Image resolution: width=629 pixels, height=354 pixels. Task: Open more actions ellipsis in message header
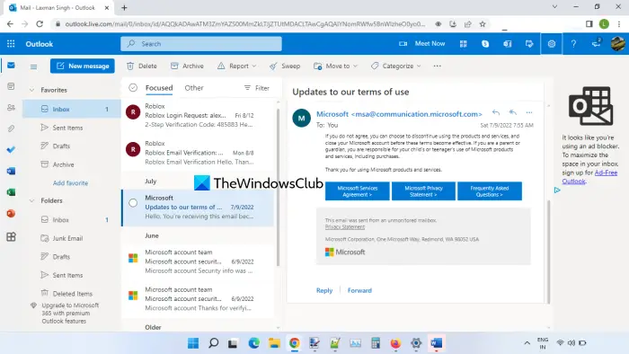pos(529,112)
